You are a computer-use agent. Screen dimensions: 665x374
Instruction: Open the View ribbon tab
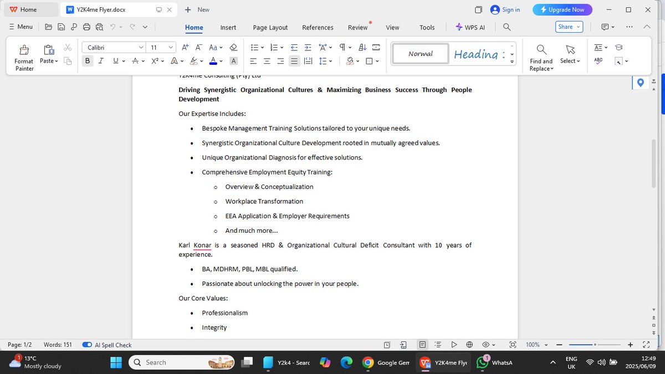click(392, 27)
